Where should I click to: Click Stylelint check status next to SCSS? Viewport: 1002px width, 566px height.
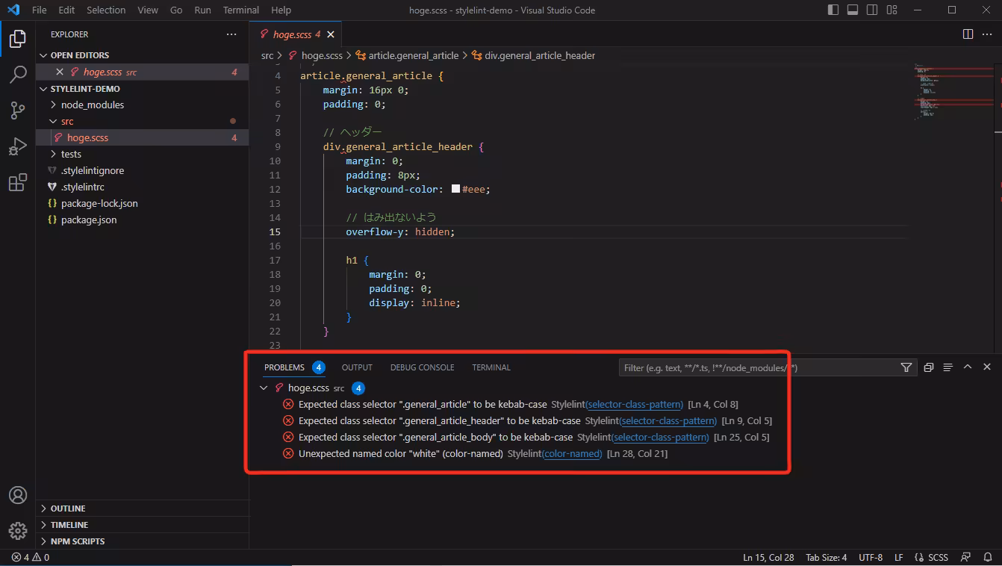[921, 557]
